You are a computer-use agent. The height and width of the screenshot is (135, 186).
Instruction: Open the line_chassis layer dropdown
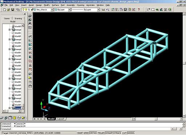[x=52, y=10]
